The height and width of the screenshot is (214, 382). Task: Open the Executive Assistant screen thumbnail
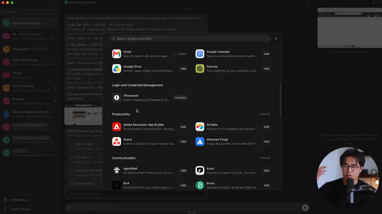click(x=349, y=28)
